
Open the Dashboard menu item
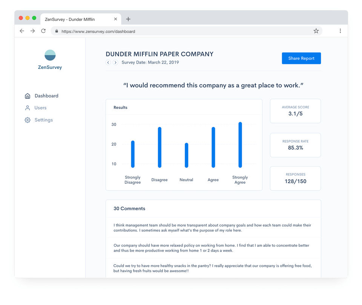[x=41, y=96]
